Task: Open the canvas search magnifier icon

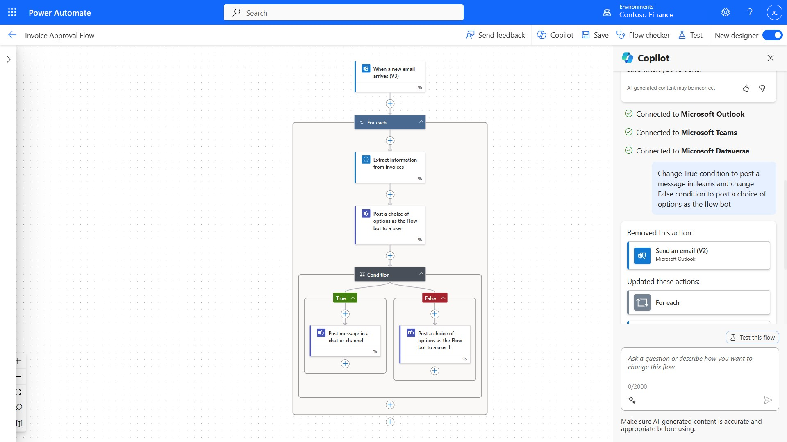Action: [18, 407]
